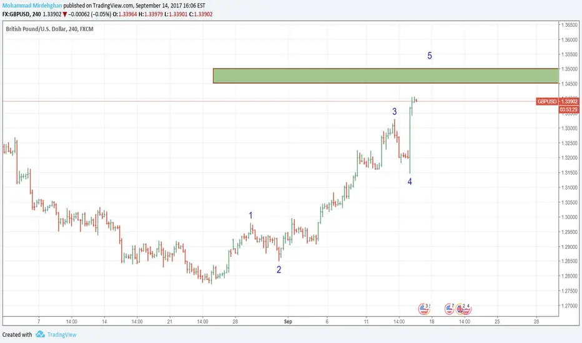582x343 pixels.
Task: Select the green target zone rectangle
Action: (386, 75)
